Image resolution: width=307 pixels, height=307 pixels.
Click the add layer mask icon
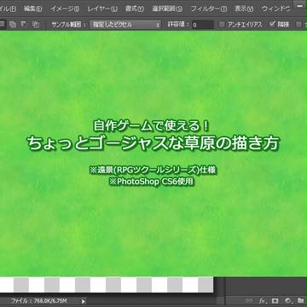pyautogui.click(x=275, y=300)
